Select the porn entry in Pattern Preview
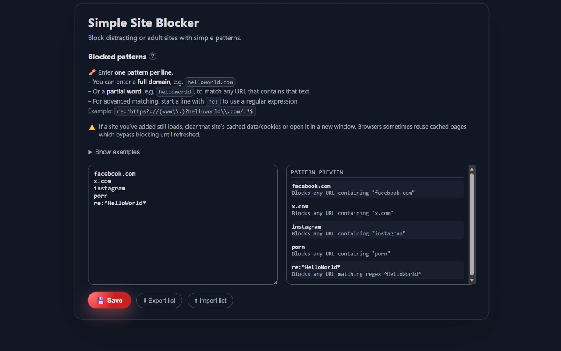The height and width of the screenshot is (351, 561). coord(377,250)
